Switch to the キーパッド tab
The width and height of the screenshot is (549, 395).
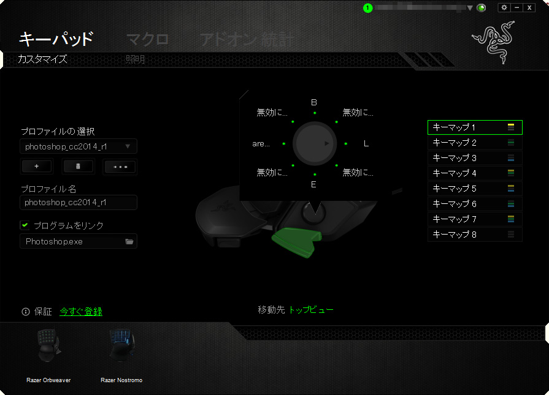[x=56, y=39]
